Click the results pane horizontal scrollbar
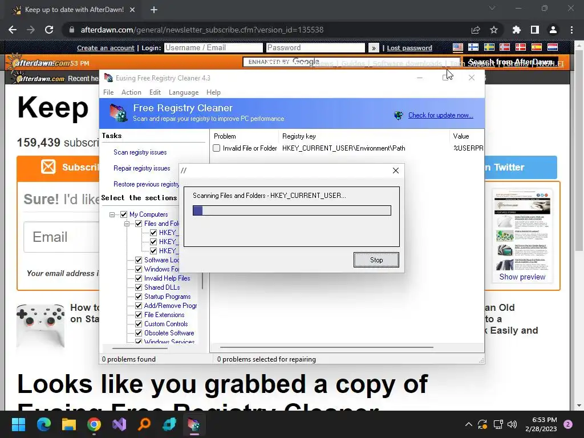This screenshot has width=584, height=438. [327, 347]
